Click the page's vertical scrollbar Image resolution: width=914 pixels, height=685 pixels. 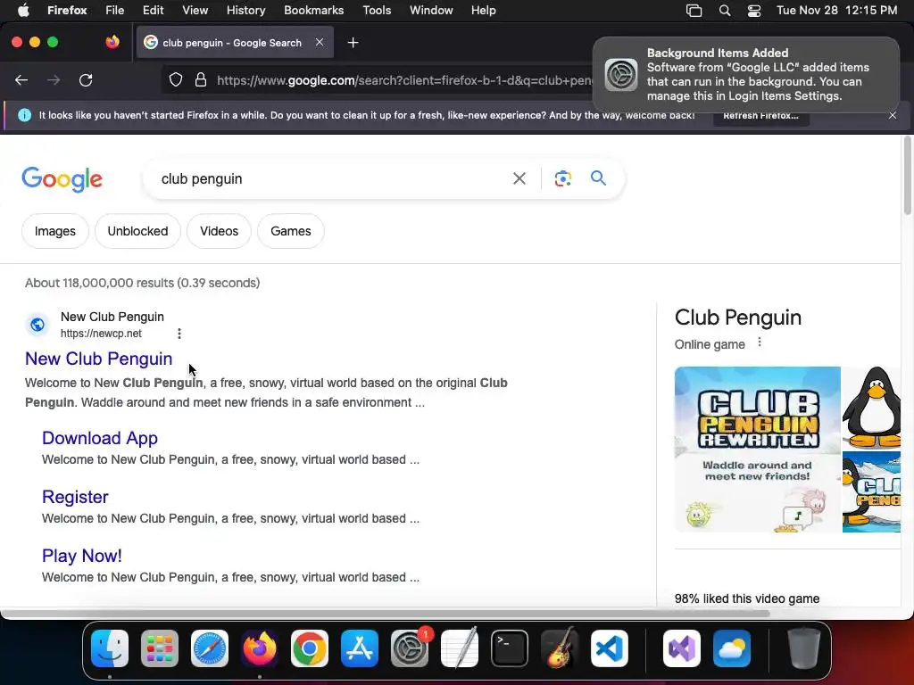point(908,177)
